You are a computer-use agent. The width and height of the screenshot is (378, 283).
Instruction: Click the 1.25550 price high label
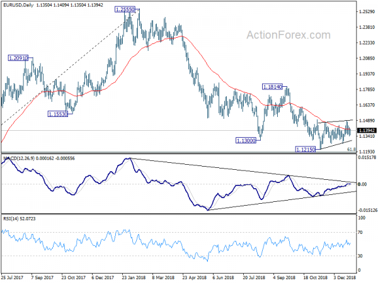pyautogui.click(x=125, y=9)
